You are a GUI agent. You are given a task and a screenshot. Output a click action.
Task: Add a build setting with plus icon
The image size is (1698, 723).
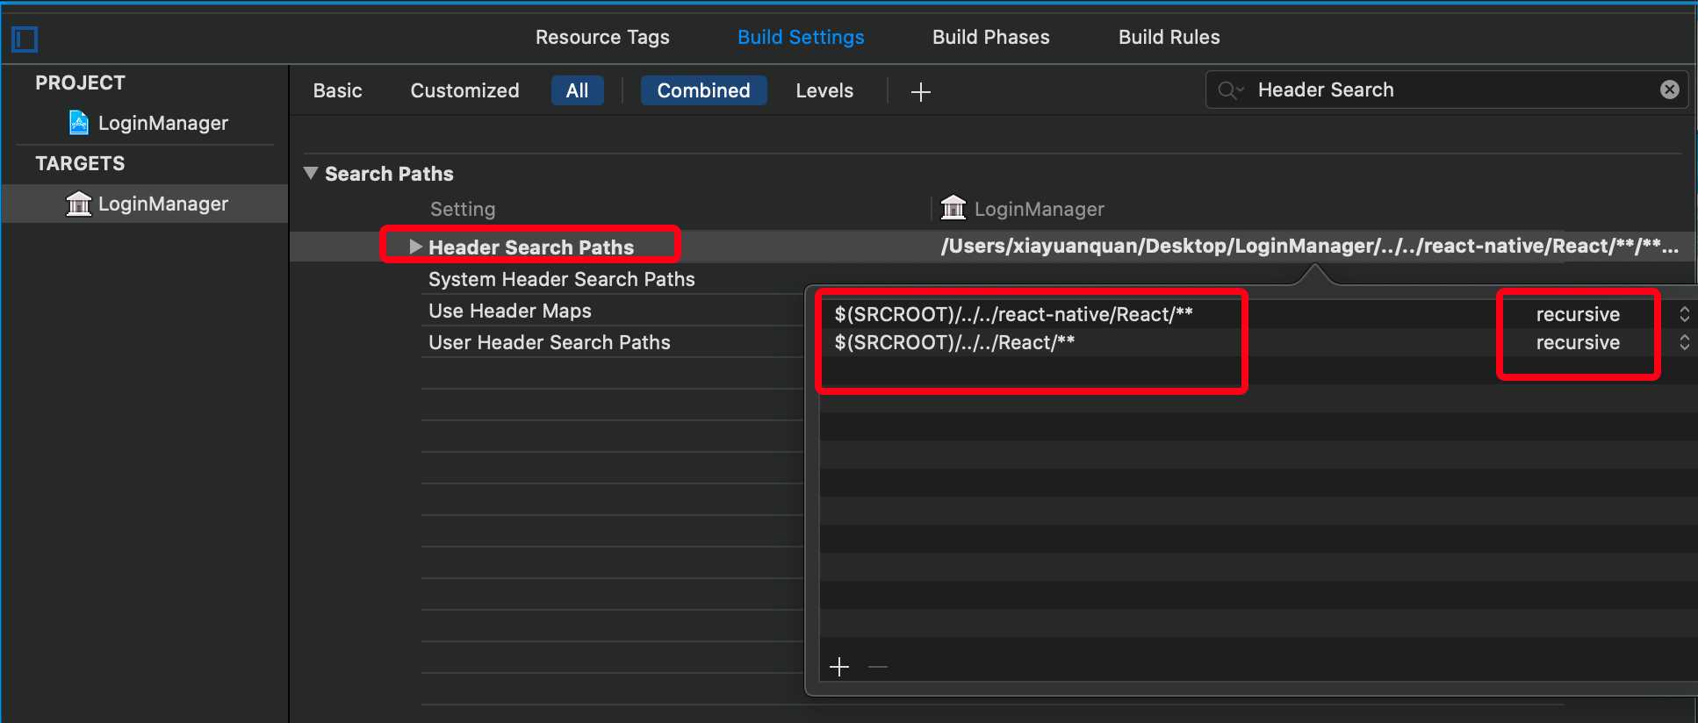[x=920, y=91]
